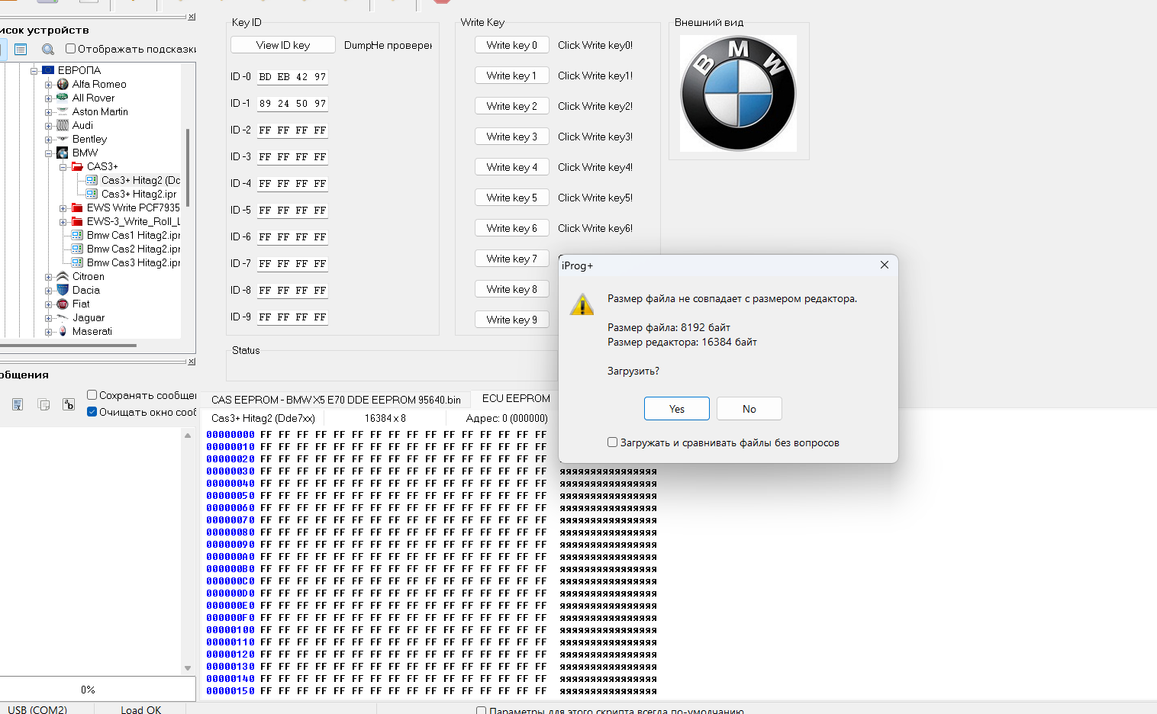Click the 0% progress bar

pyautogui.click(x=89, y=690)
